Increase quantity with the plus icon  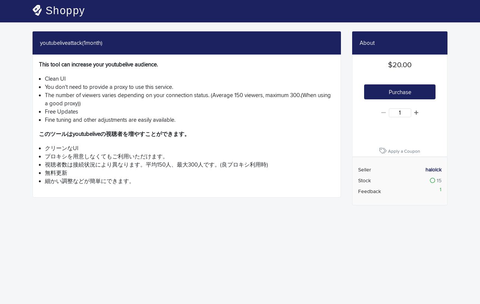click(x=416, y=113)
